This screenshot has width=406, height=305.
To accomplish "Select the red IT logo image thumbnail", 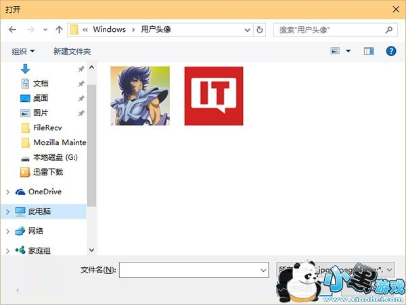I will [214, 96].
